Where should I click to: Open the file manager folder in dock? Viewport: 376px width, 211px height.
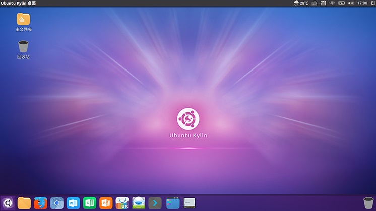pos(24,203)
